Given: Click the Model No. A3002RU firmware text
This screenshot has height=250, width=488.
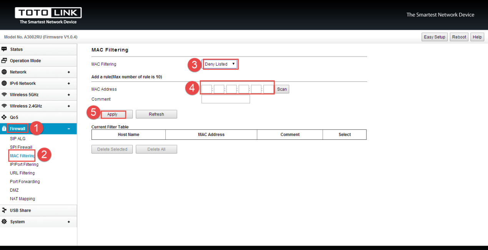Looking at the screenshot, I should coord(40,37).
